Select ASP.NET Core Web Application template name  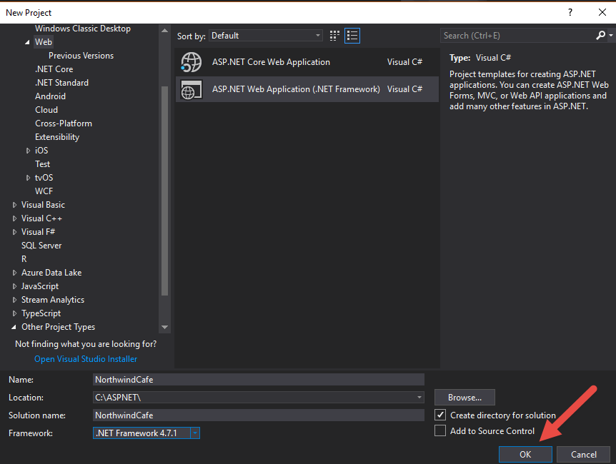click(271, 62)
